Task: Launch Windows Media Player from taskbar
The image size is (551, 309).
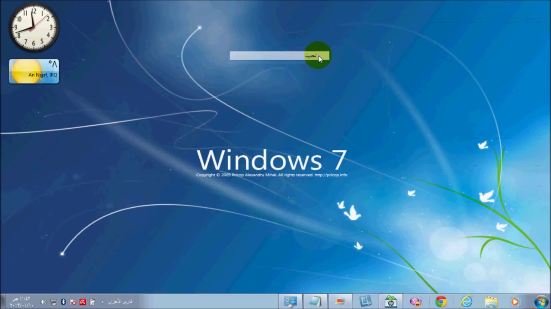Action: click(515, 302)
